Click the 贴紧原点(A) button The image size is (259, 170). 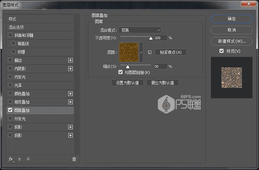coord(171,52)
